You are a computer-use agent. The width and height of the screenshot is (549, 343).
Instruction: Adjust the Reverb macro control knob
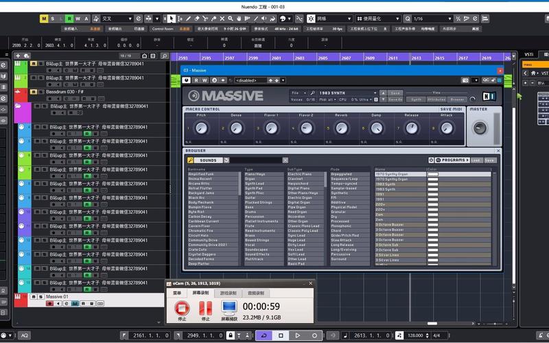tap(341, 128)
